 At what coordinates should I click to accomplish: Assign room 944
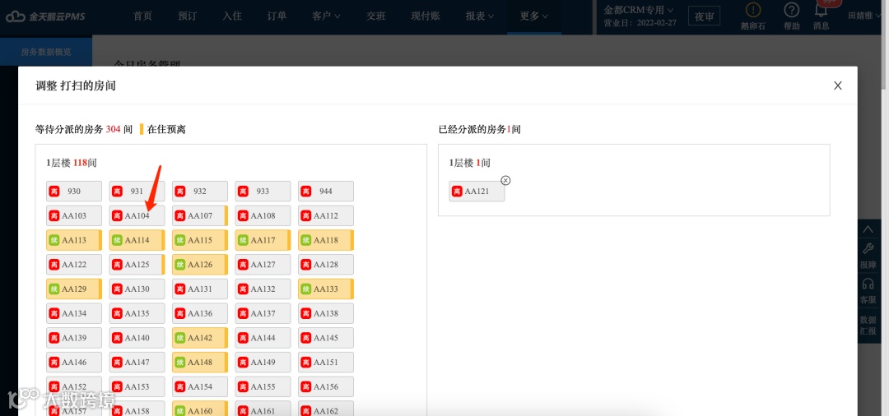326,192
